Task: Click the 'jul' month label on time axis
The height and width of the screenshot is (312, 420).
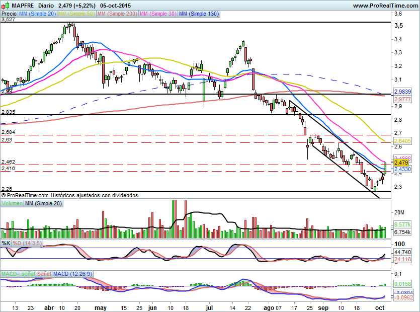Action: pos(209,308)
